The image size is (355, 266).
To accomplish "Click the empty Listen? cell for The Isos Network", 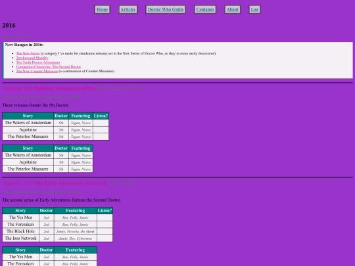I will (x=105, y=238).
